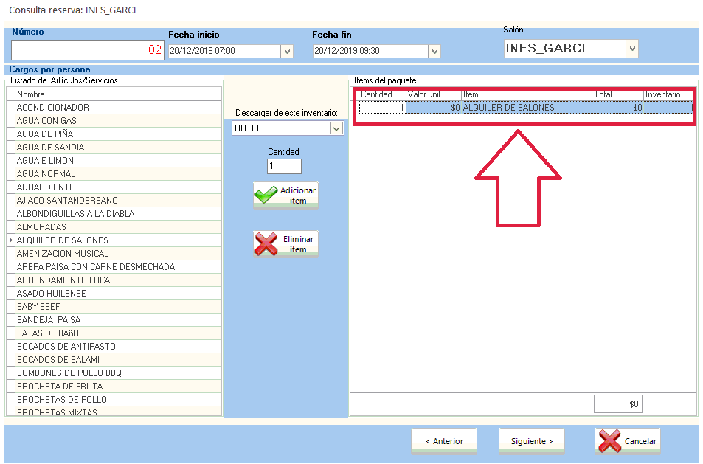Expand the Salón combo box arrow
Screen dimensions: 703x464
pos(631,49)
